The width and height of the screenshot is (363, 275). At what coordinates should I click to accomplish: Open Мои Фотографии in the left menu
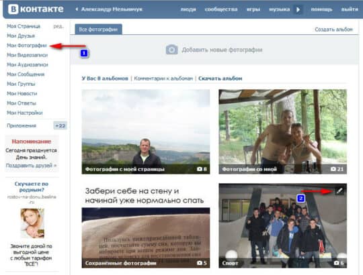click(x=27, y=46)
